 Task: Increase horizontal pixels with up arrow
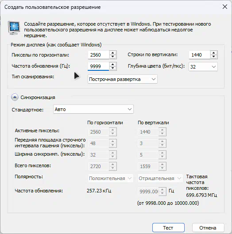[x=112, y=53]
